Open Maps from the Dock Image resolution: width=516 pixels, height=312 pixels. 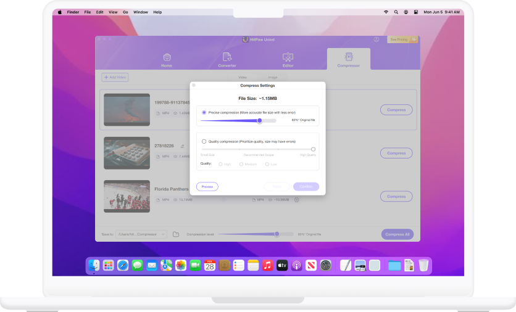pyautogui.click(x=166, y=265)
